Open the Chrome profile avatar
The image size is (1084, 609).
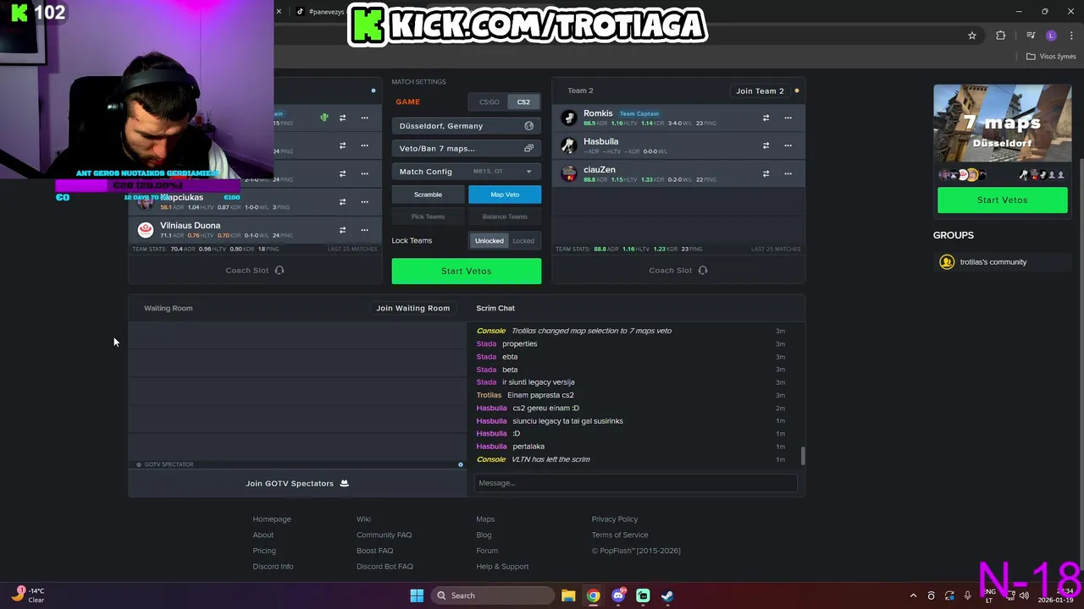(1051, 36)
